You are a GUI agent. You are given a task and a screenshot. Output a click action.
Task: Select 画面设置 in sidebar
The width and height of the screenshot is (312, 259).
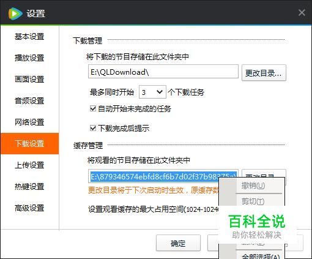pos(29,79)
